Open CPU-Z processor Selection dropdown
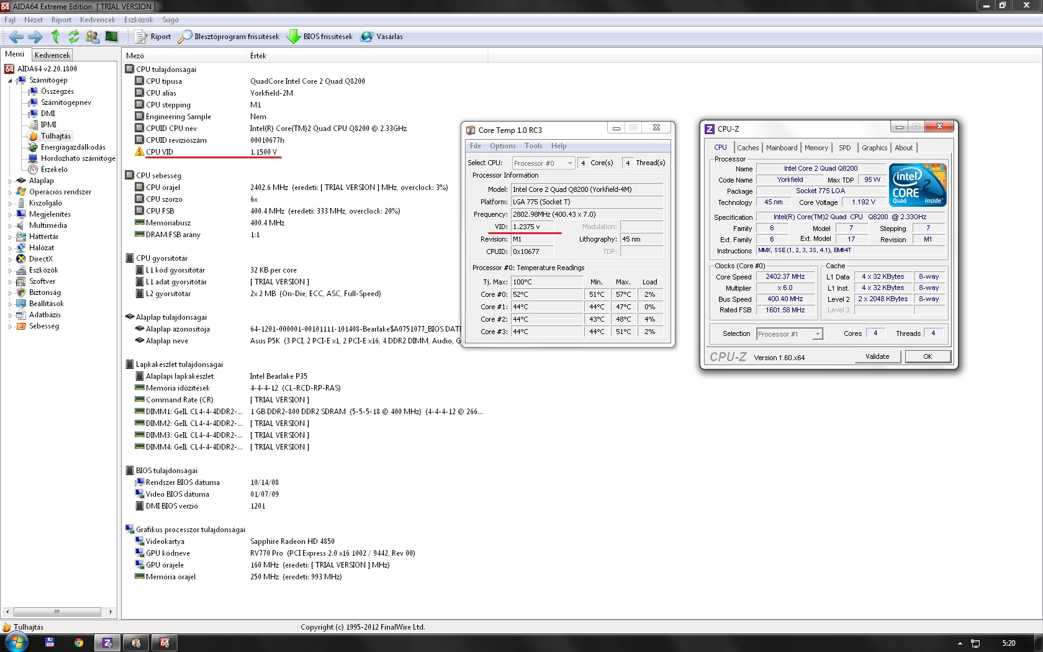1043x652 pixels. tap(790, 334)
